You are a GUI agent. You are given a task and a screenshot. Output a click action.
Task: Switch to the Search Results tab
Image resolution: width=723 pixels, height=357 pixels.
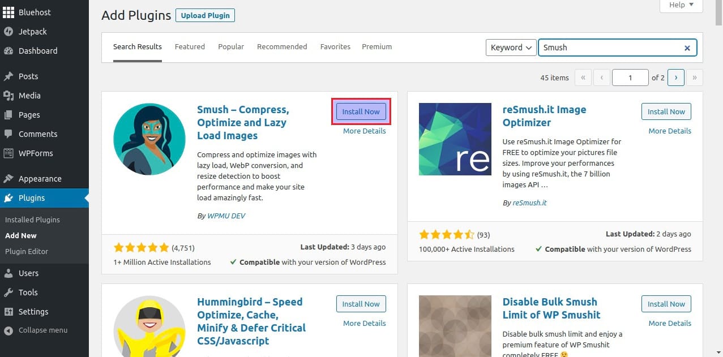click(138, 47)
